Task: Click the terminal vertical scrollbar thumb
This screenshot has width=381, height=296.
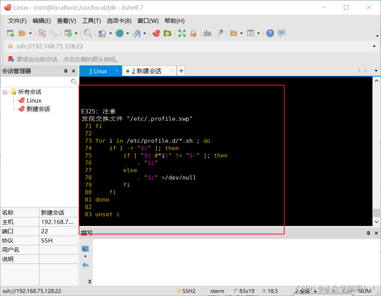Action: pyautogui.click(x=376, y=213)
